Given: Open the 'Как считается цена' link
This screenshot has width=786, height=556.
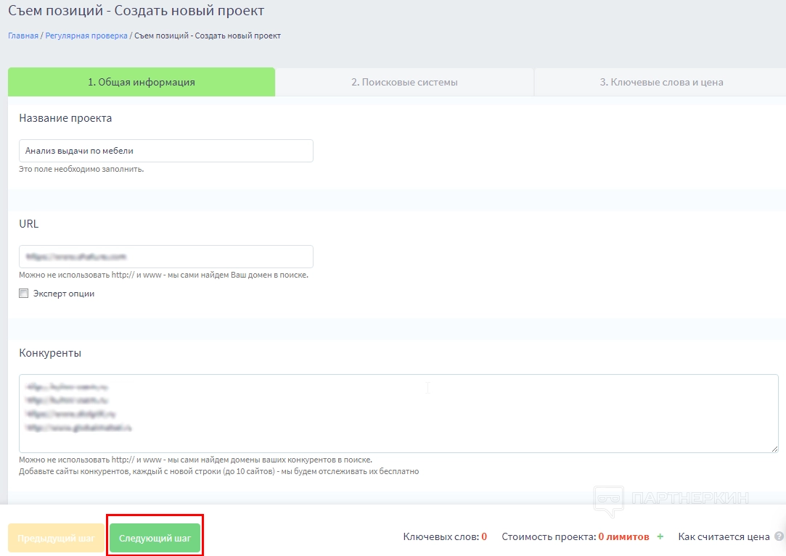Looking at the screenshot, I should pos(724,536).
